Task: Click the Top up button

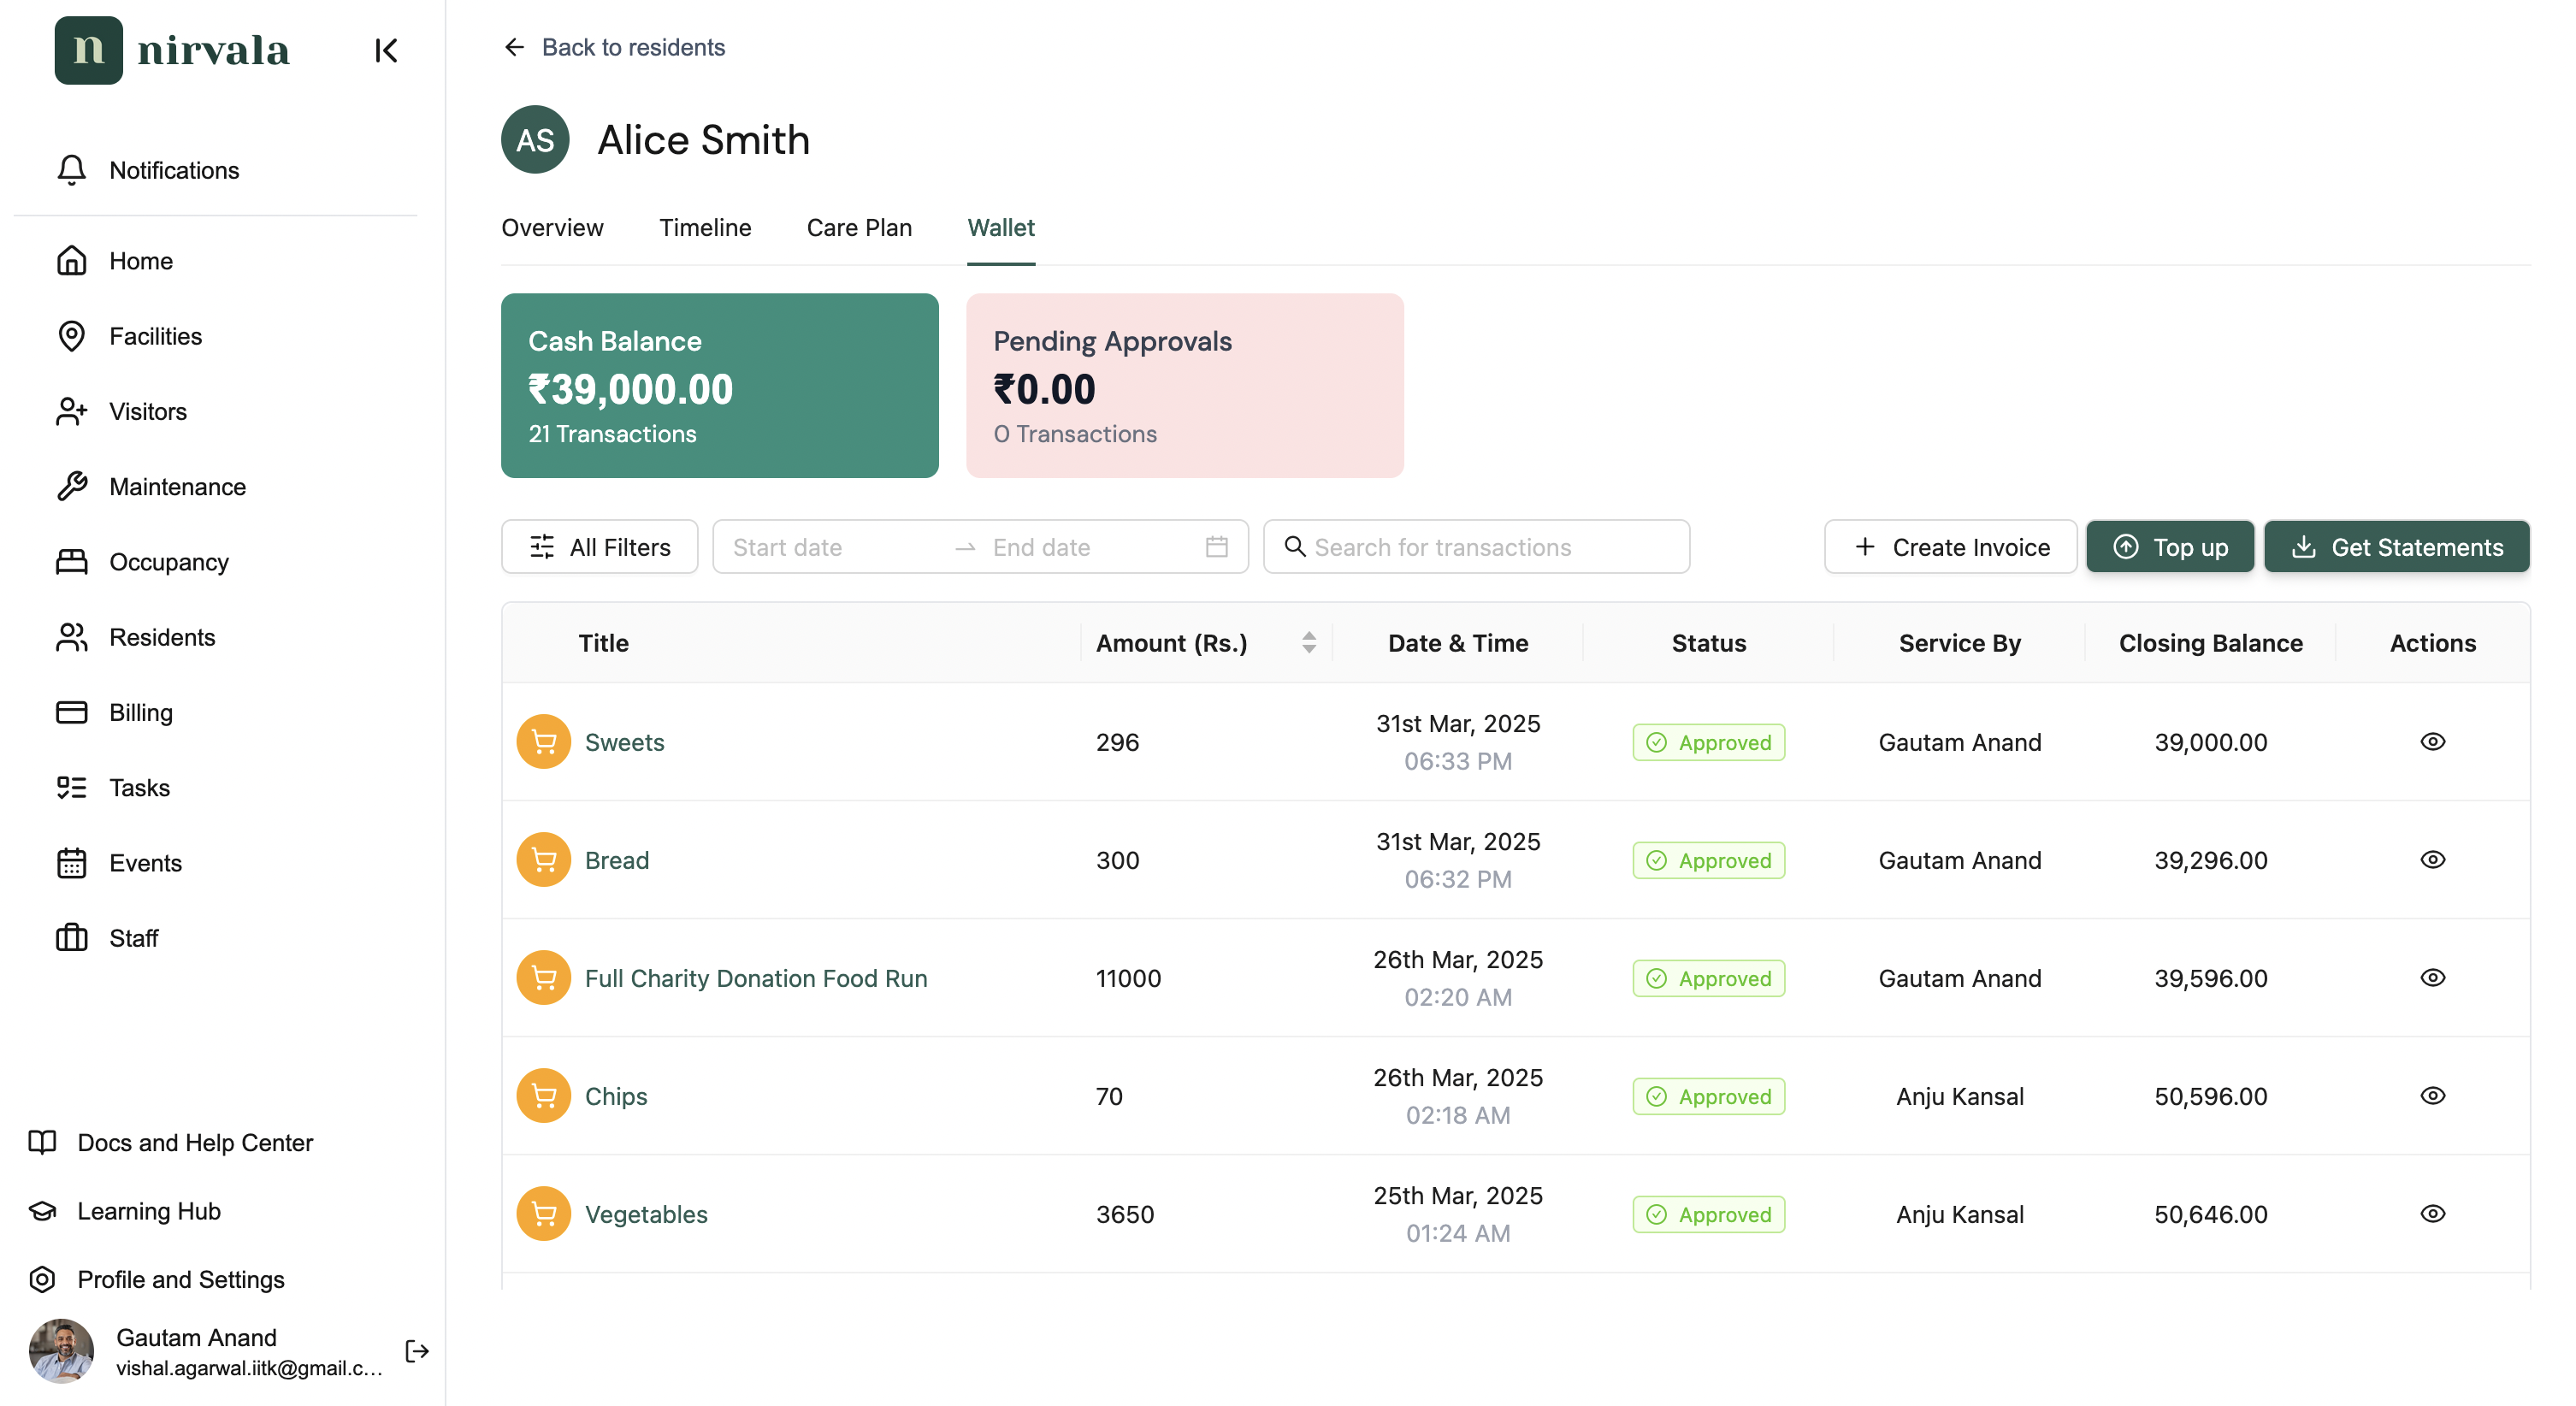Action: (x=2169, y=547)
